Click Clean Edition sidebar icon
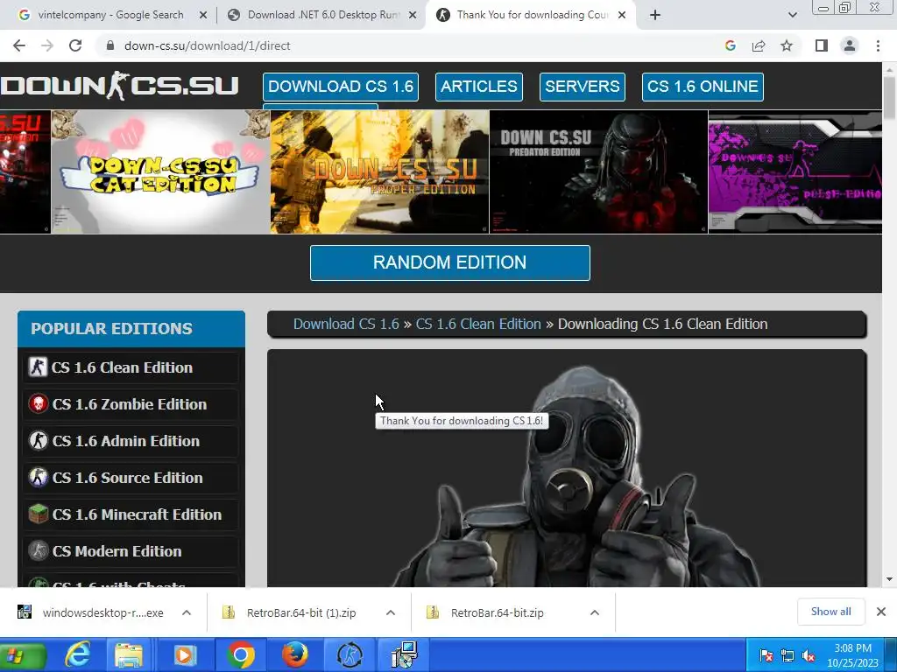The image size is (897, 672). tap(39, 367)
